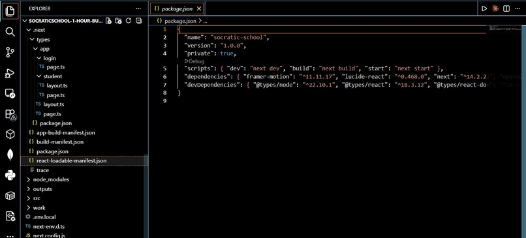Click the shipping-crate container activity icon
Image resolution: width=526 pixels, height=238 pixels.
tap(10, 196)
